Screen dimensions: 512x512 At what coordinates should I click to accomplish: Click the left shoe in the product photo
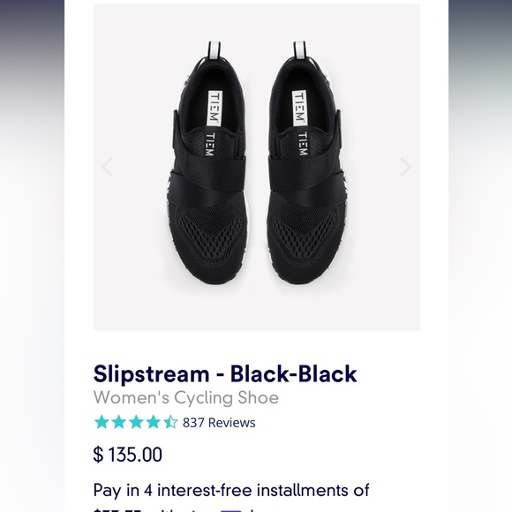click(207, 163)
